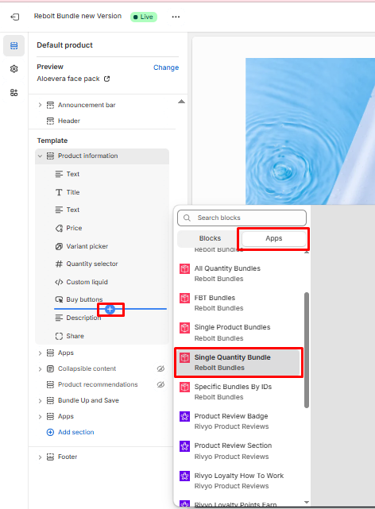Switch to the Blocks tab

tap(210, 238)
